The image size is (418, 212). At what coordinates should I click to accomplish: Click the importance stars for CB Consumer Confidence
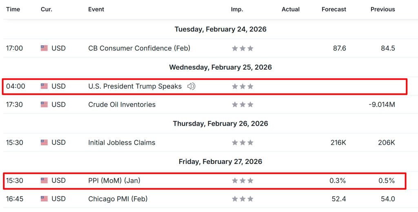click(242, 48)
